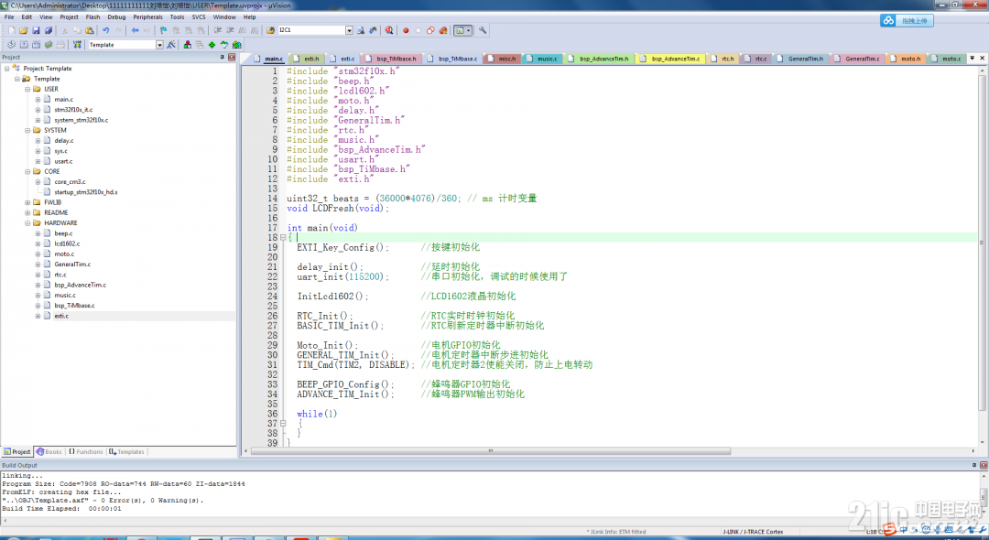Image resolution: width=989 pixels, height=540 pixels.
Task: Click the editor horizontal scrollbar
Action: [491, 451]
